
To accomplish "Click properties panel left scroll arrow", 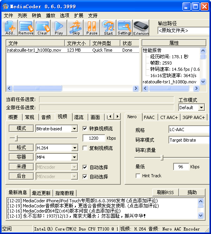I will point(145,88).
